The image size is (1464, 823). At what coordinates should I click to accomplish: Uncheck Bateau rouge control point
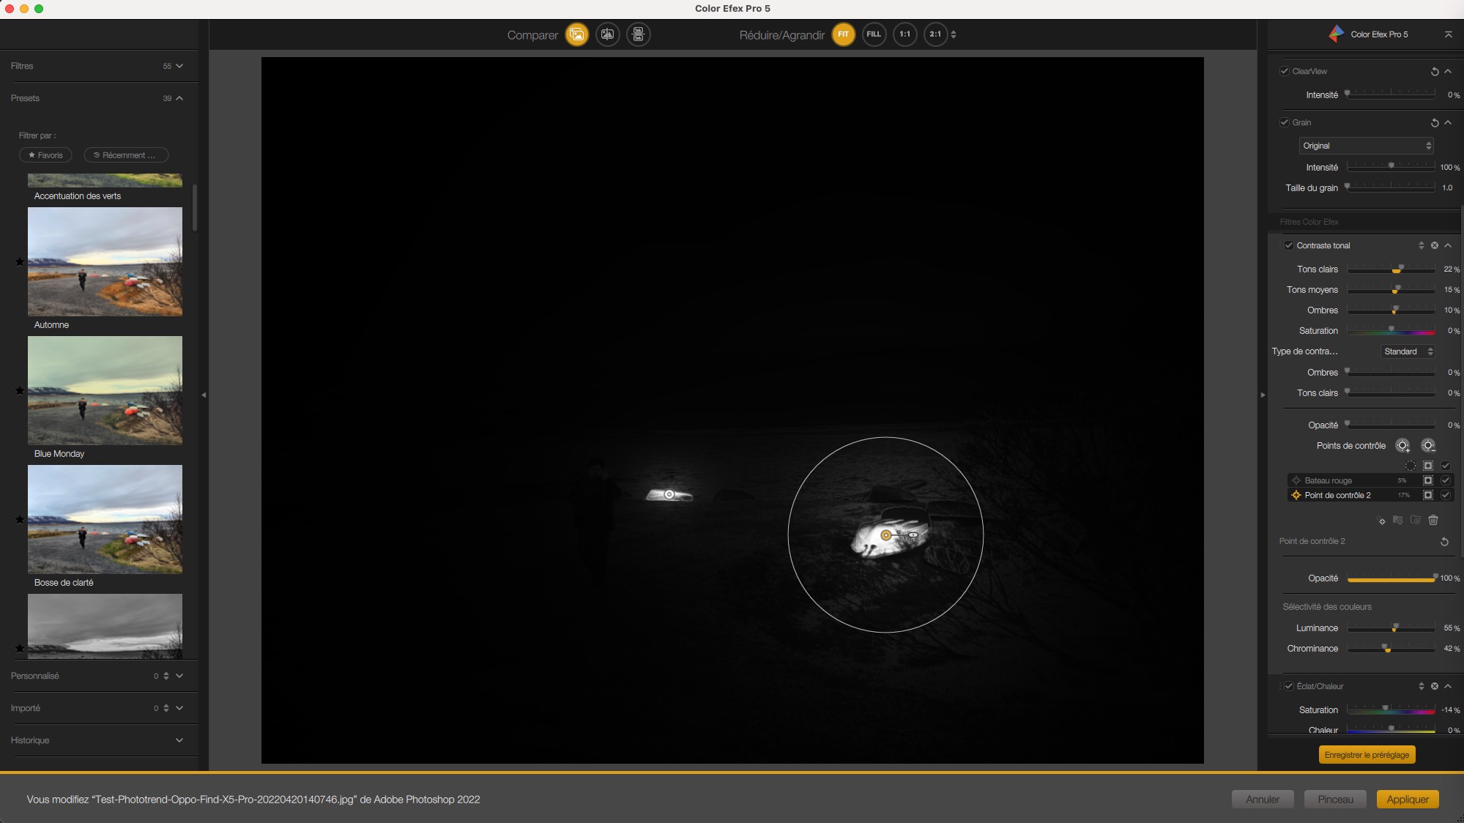click(x=1446, y=480)
